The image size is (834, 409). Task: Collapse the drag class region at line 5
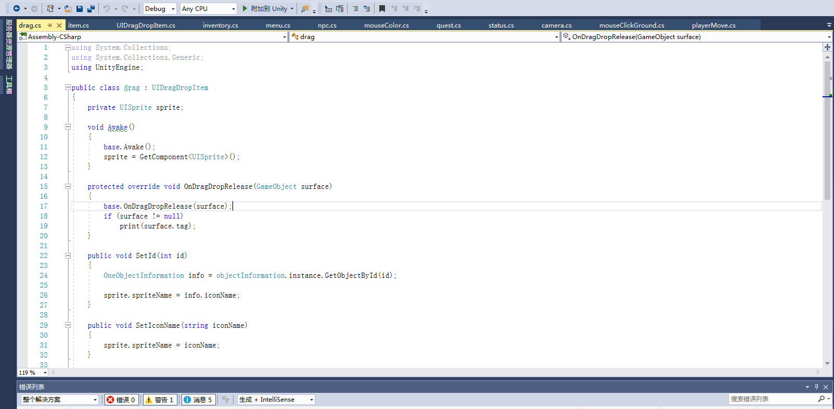click(x=68, y=87)
